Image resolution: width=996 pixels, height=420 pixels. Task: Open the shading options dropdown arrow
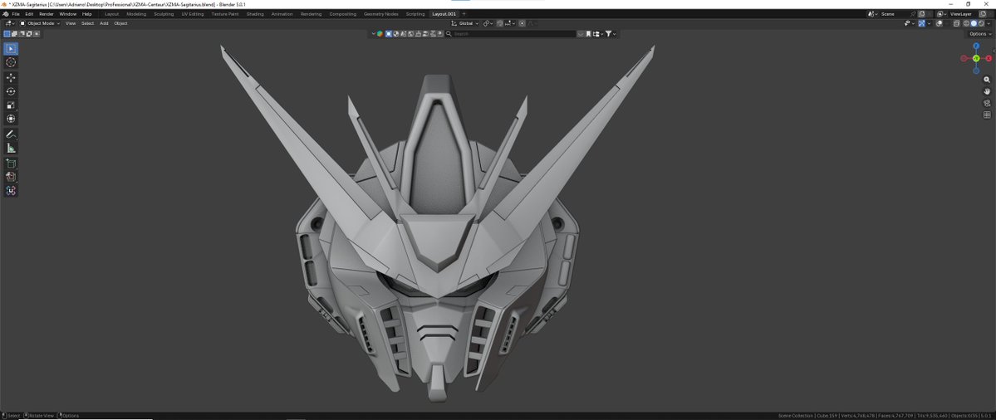pos(989,23)
